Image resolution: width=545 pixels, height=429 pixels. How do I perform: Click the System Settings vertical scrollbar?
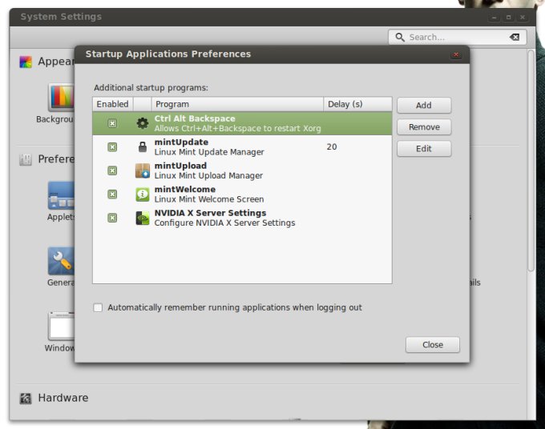tap(531, 161)
